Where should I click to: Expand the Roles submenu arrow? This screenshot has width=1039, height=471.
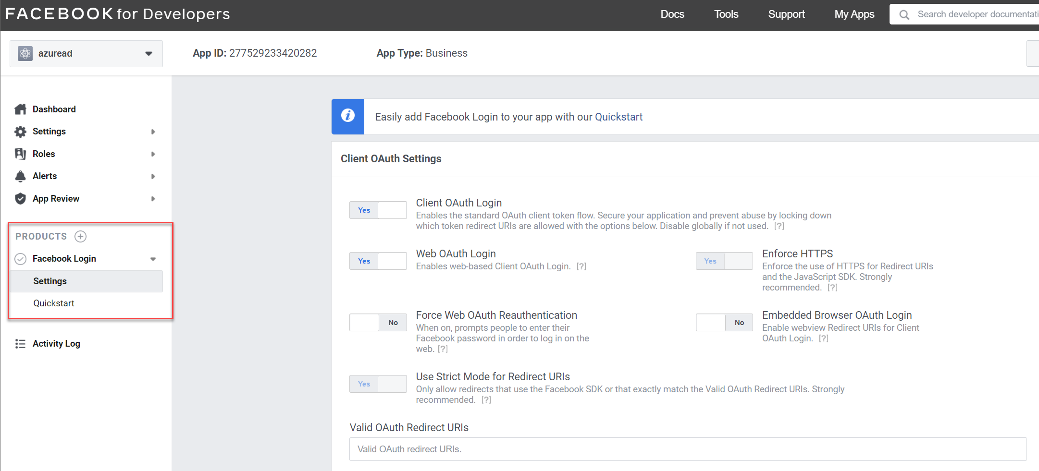click(153, 154)
